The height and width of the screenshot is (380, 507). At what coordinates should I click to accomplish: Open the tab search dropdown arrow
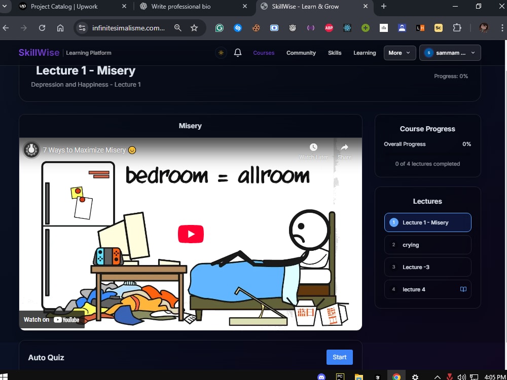[5, 7]
